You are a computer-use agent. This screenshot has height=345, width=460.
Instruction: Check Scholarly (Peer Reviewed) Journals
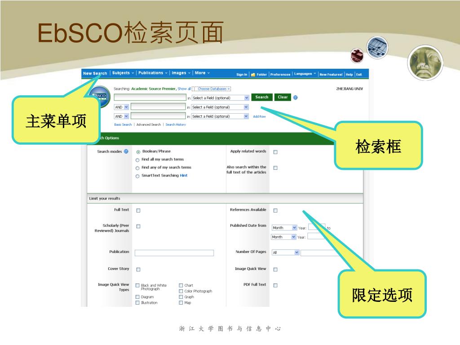click(138, 226)
